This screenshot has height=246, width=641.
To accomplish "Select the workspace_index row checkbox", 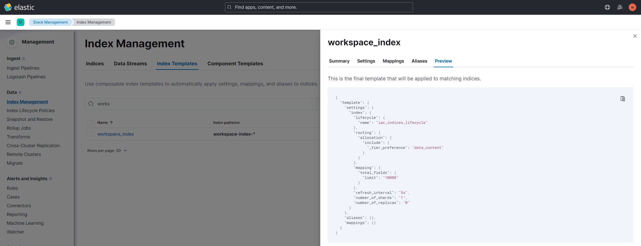I will (90, 134).
